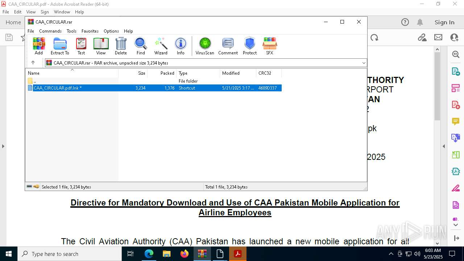This screenshot has width=464, height=261.
Task: Sort by Name column header
Action: coord(72,73)
